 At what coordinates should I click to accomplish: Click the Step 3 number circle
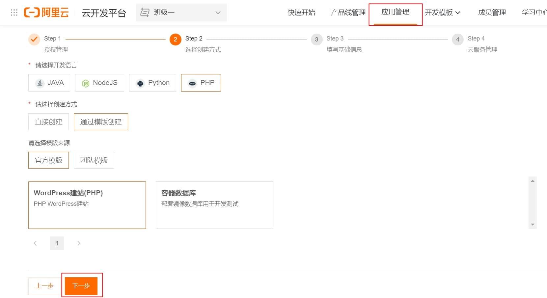(x=316, y=40)
